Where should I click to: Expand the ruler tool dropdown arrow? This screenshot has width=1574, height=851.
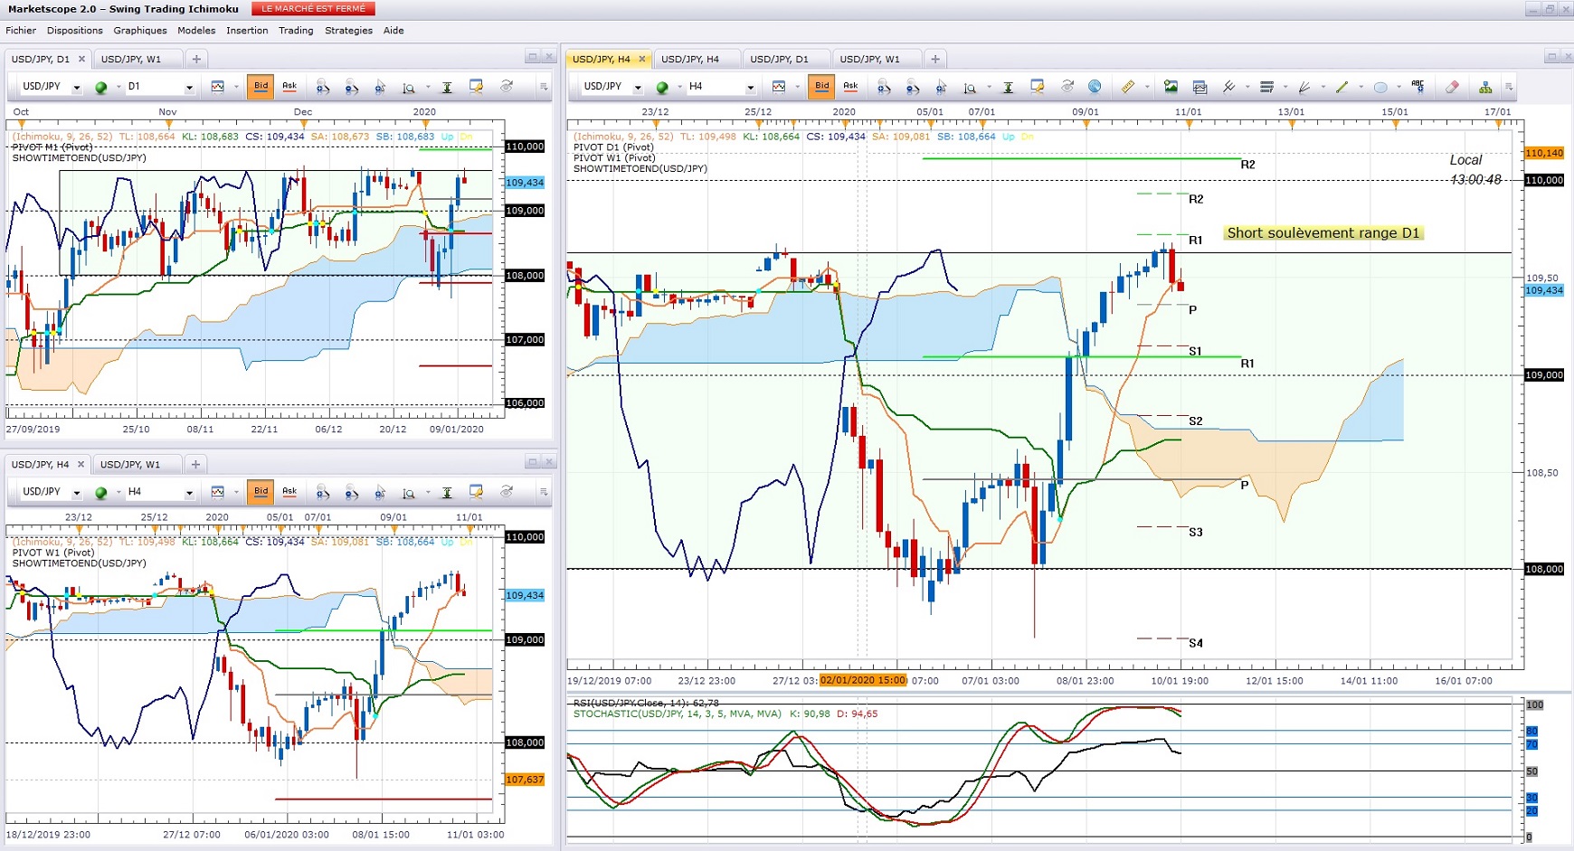[x=1147, y=88]
